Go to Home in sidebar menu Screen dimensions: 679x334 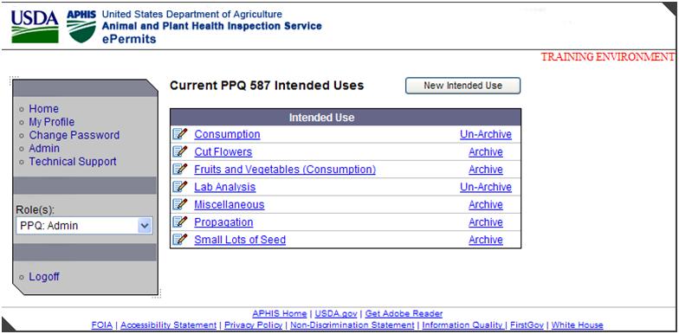[x=43, y=109]
